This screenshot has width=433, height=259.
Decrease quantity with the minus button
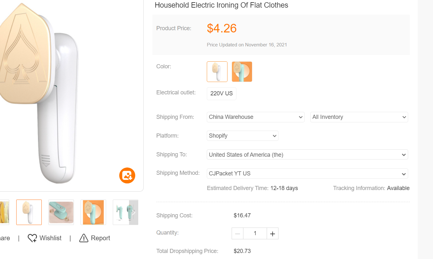tap(237, 234)
